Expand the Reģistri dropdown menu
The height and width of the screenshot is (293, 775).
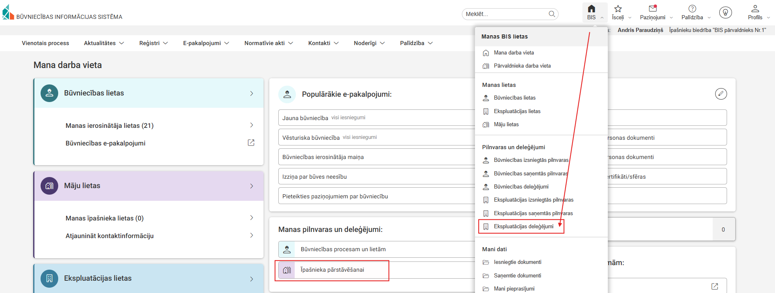tap(153, 43)
